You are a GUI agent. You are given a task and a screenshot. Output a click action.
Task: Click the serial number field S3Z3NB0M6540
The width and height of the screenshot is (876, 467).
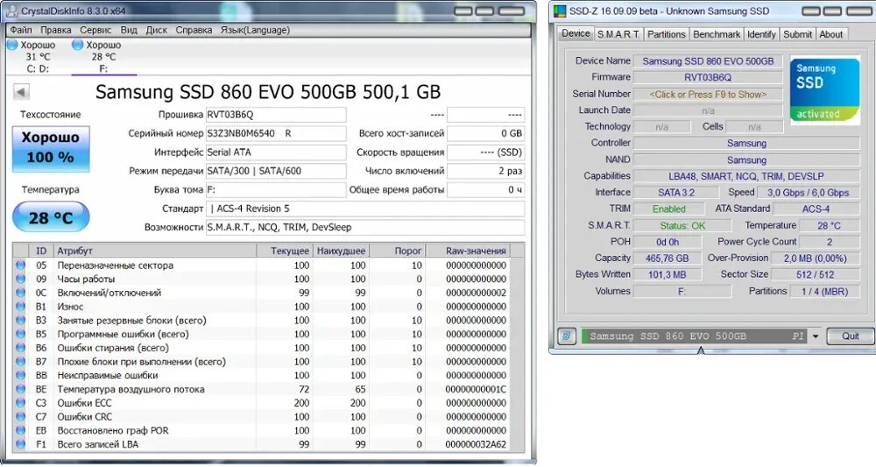[x=276, y=133]
